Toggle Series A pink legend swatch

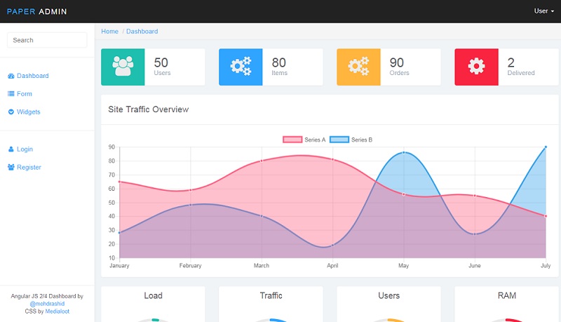tap(292, 140)
